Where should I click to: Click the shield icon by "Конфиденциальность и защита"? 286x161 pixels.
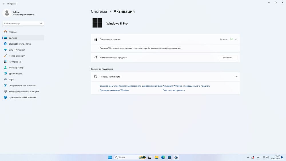[x=5, y=92]
